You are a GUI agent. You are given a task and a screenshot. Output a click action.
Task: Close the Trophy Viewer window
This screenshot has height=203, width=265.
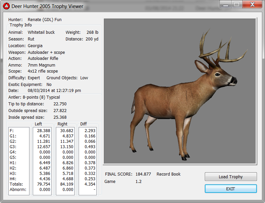click(253, 4)
